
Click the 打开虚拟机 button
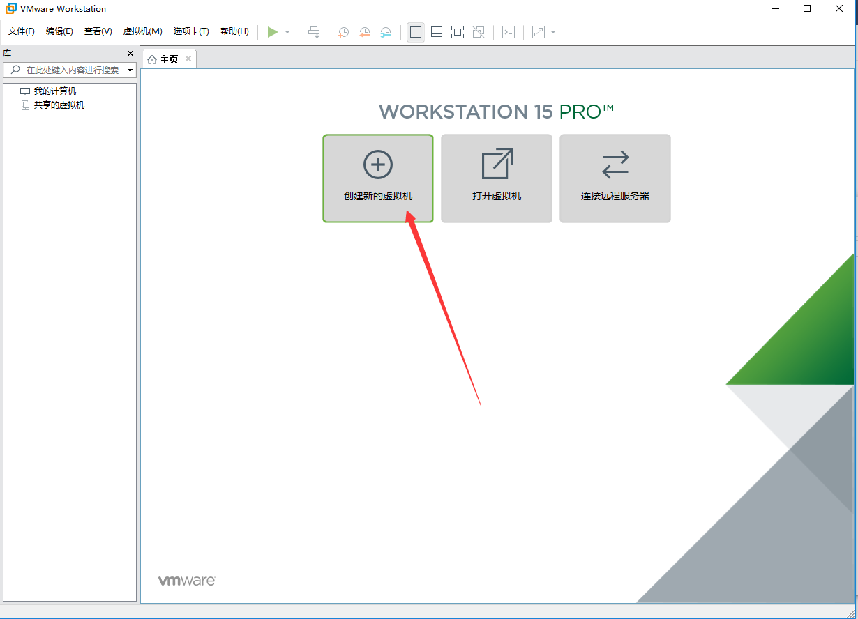coord(497,178)
